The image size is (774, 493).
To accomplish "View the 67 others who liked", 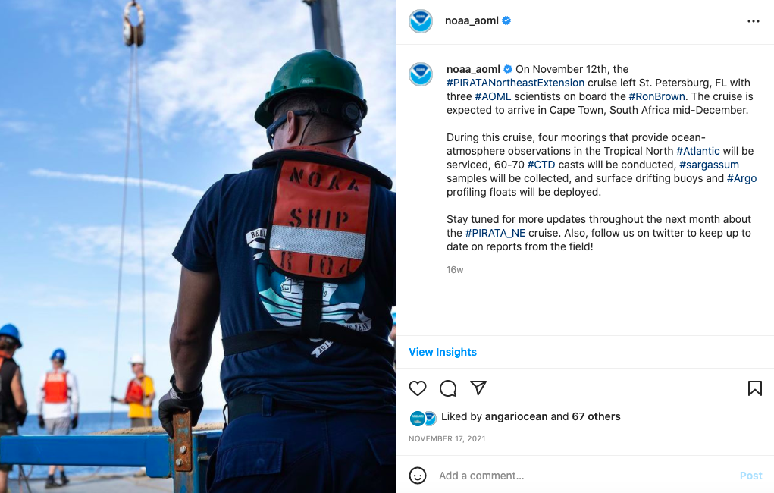I will [596, 416].
